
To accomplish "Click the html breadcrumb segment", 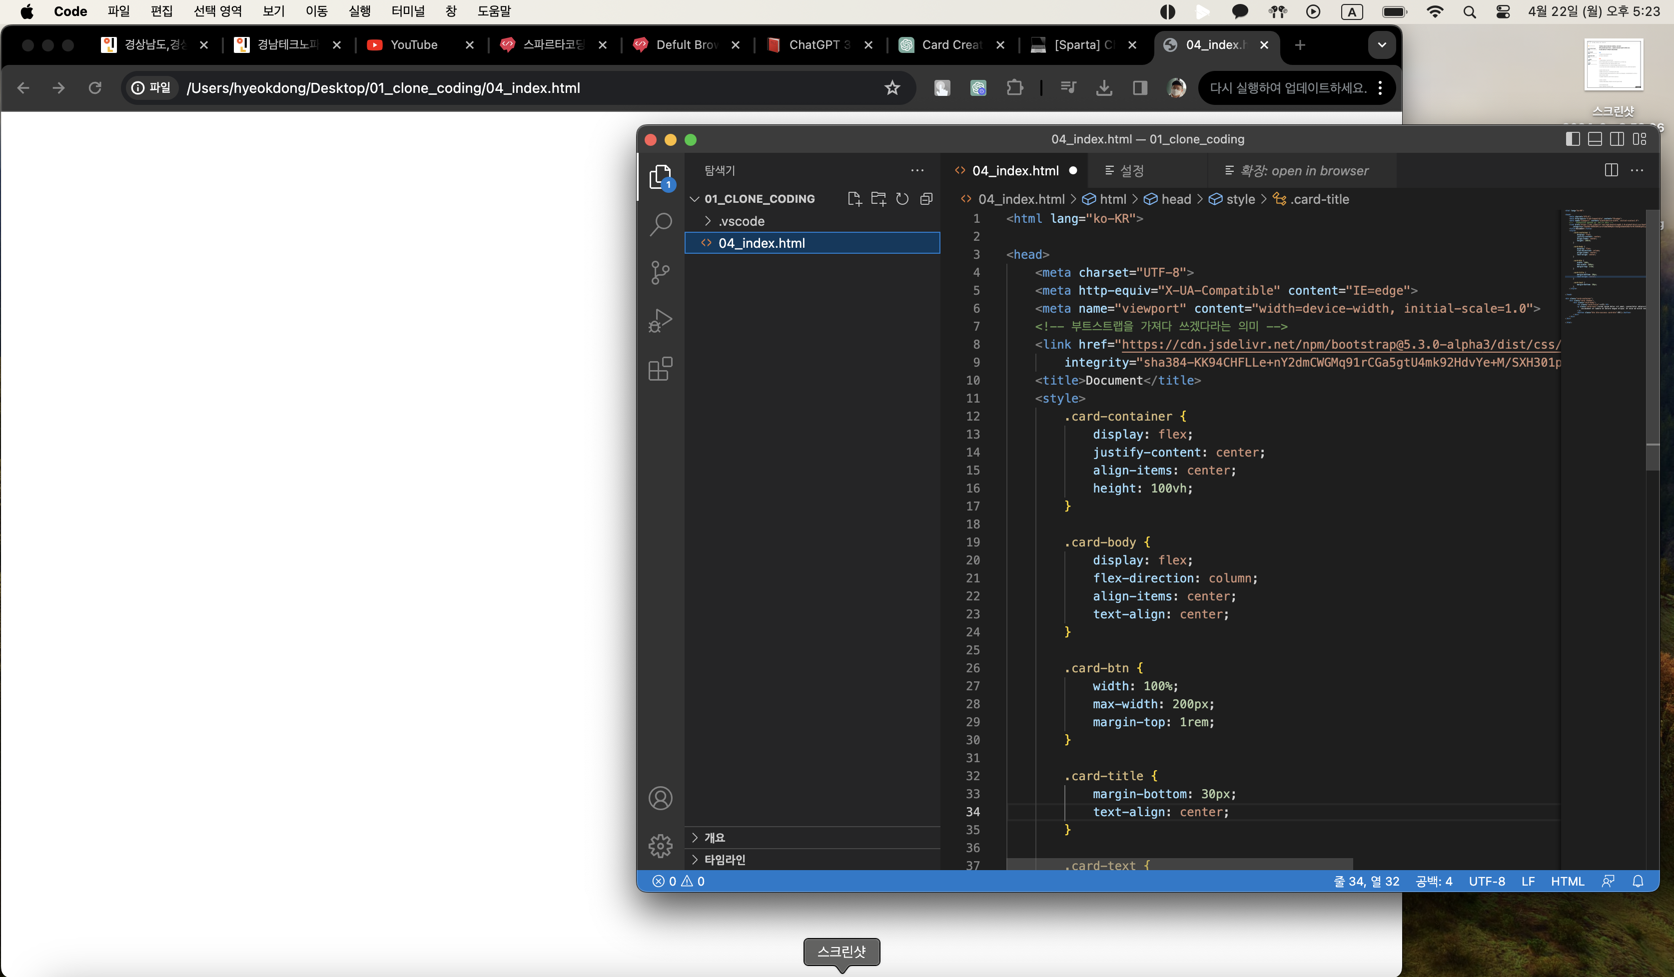I will point(1105,199).
